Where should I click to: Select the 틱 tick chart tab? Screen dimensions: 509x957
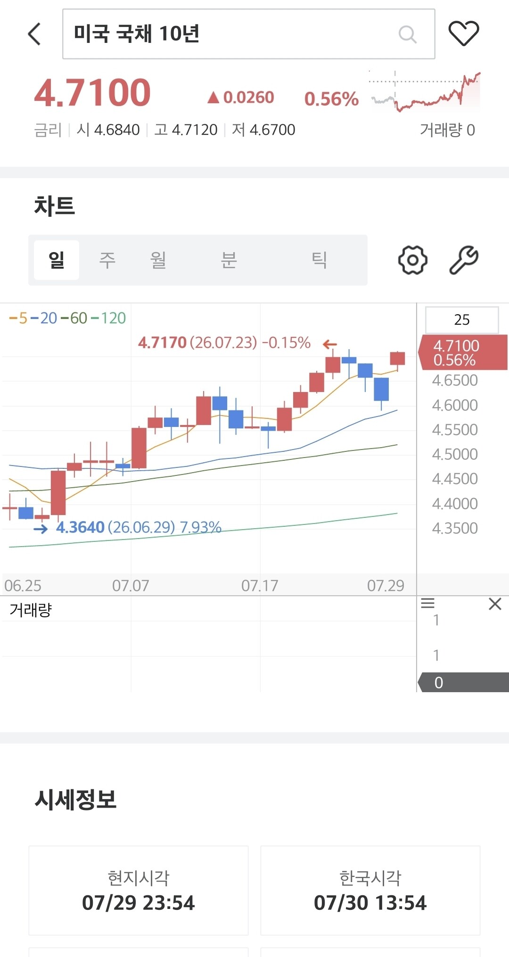coord(320,260)
